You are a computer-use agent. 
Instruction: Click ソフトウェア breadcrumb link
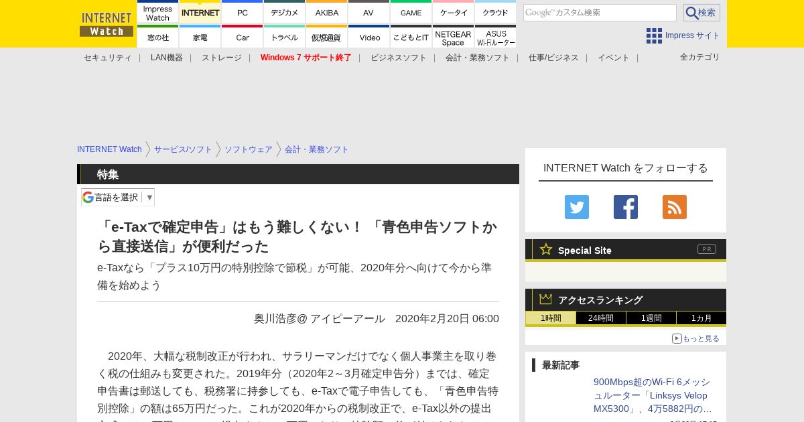click(x=249, y=149)
